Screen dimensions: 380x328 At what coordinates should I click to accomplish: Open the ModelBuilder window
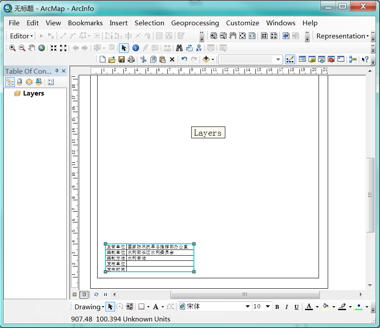pos(353,59)
